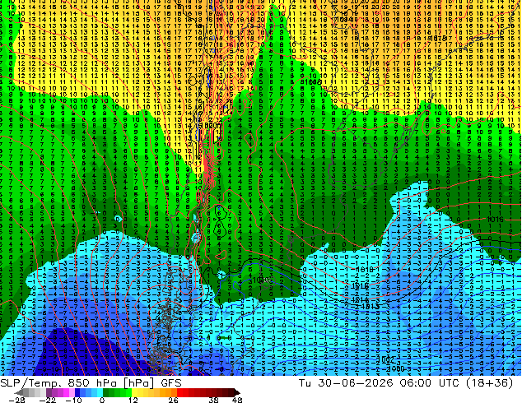Click the bright red legend swatch at 26
The image size is (522, 403).
[179, 392]
